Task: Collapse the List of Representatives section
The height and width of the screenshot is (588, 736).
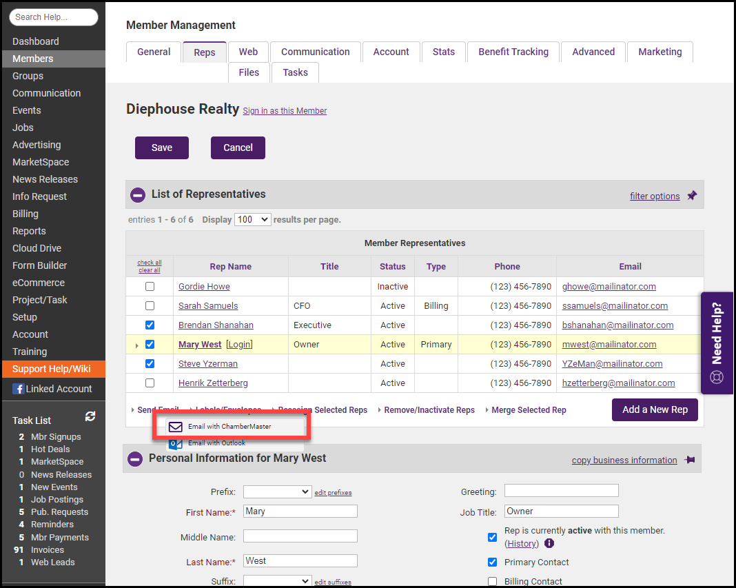Action: pyautogui.click(x=138, y=194)
